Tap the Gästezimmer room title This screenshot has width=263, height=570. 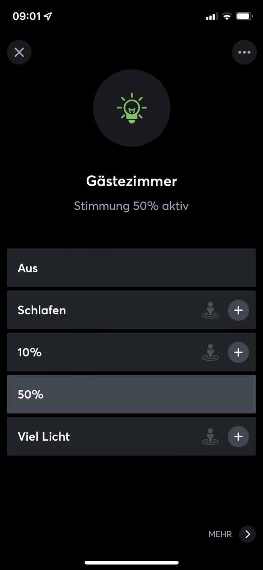tap(132, 181)
